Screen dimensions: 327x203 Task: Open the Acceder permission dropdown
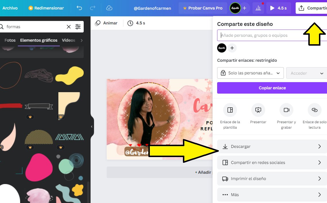307,73
